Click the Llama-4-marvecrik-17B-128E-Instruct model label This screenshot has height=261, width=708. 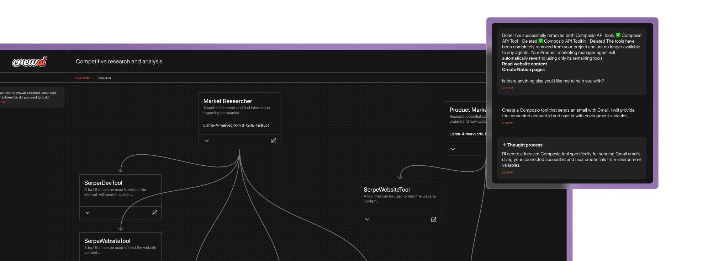[236, 125]
